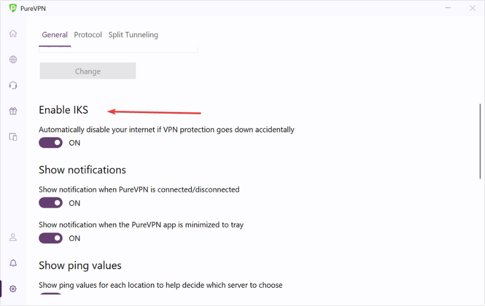Turn off minimized to tray notification
485x306 pixels.
(x=51, y=238)
